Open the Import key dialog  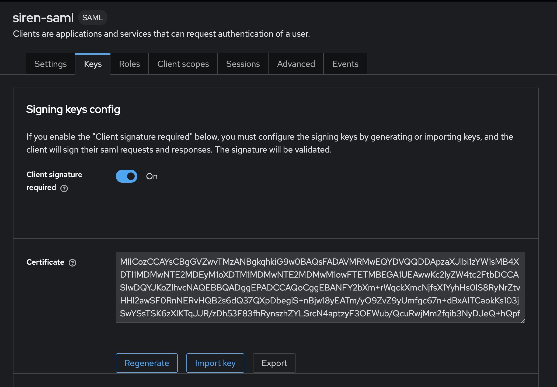(215, 363)
